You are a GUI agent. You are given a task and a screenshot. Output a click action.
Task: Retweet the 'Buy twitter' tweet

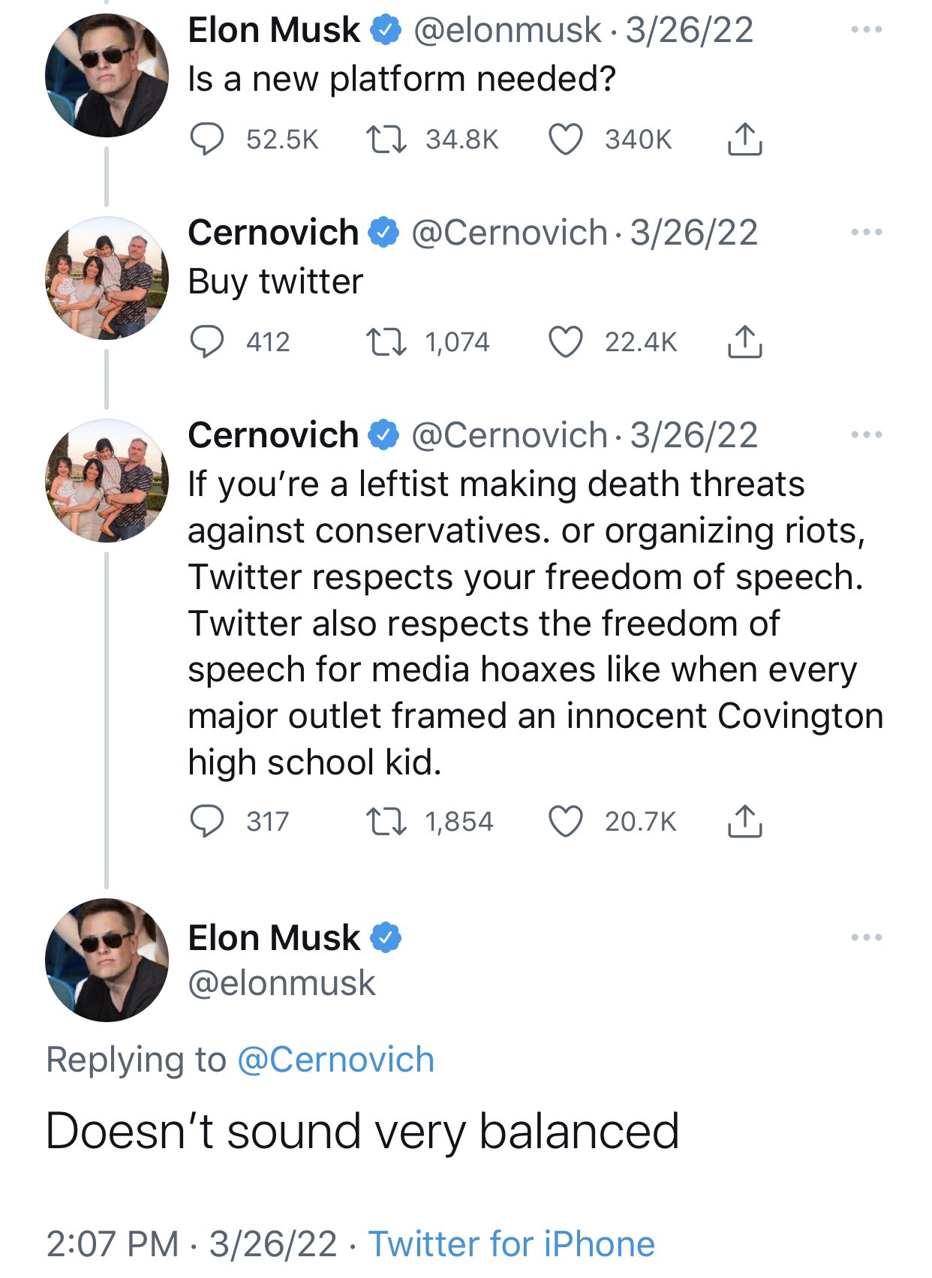click(x=386, y=342)
